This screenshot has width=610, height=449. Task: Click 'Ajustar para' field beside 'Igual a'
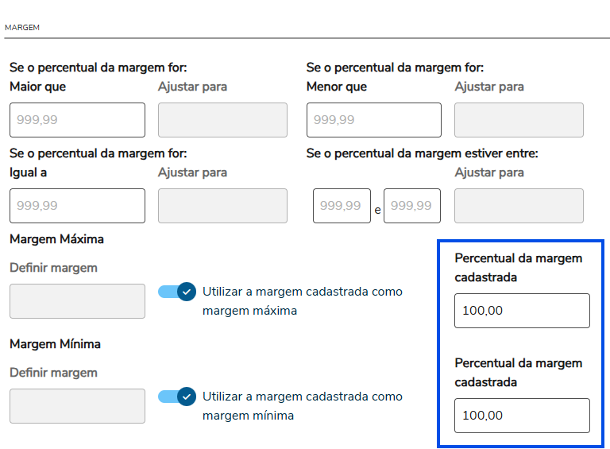pos(222,206)
